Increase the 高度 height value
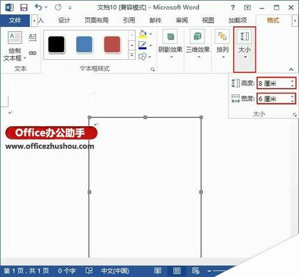 point(292,81)
